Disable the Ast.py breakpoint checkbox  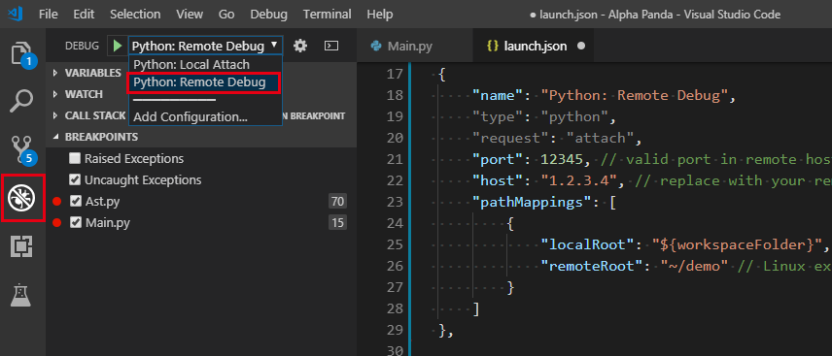point(76,202)
